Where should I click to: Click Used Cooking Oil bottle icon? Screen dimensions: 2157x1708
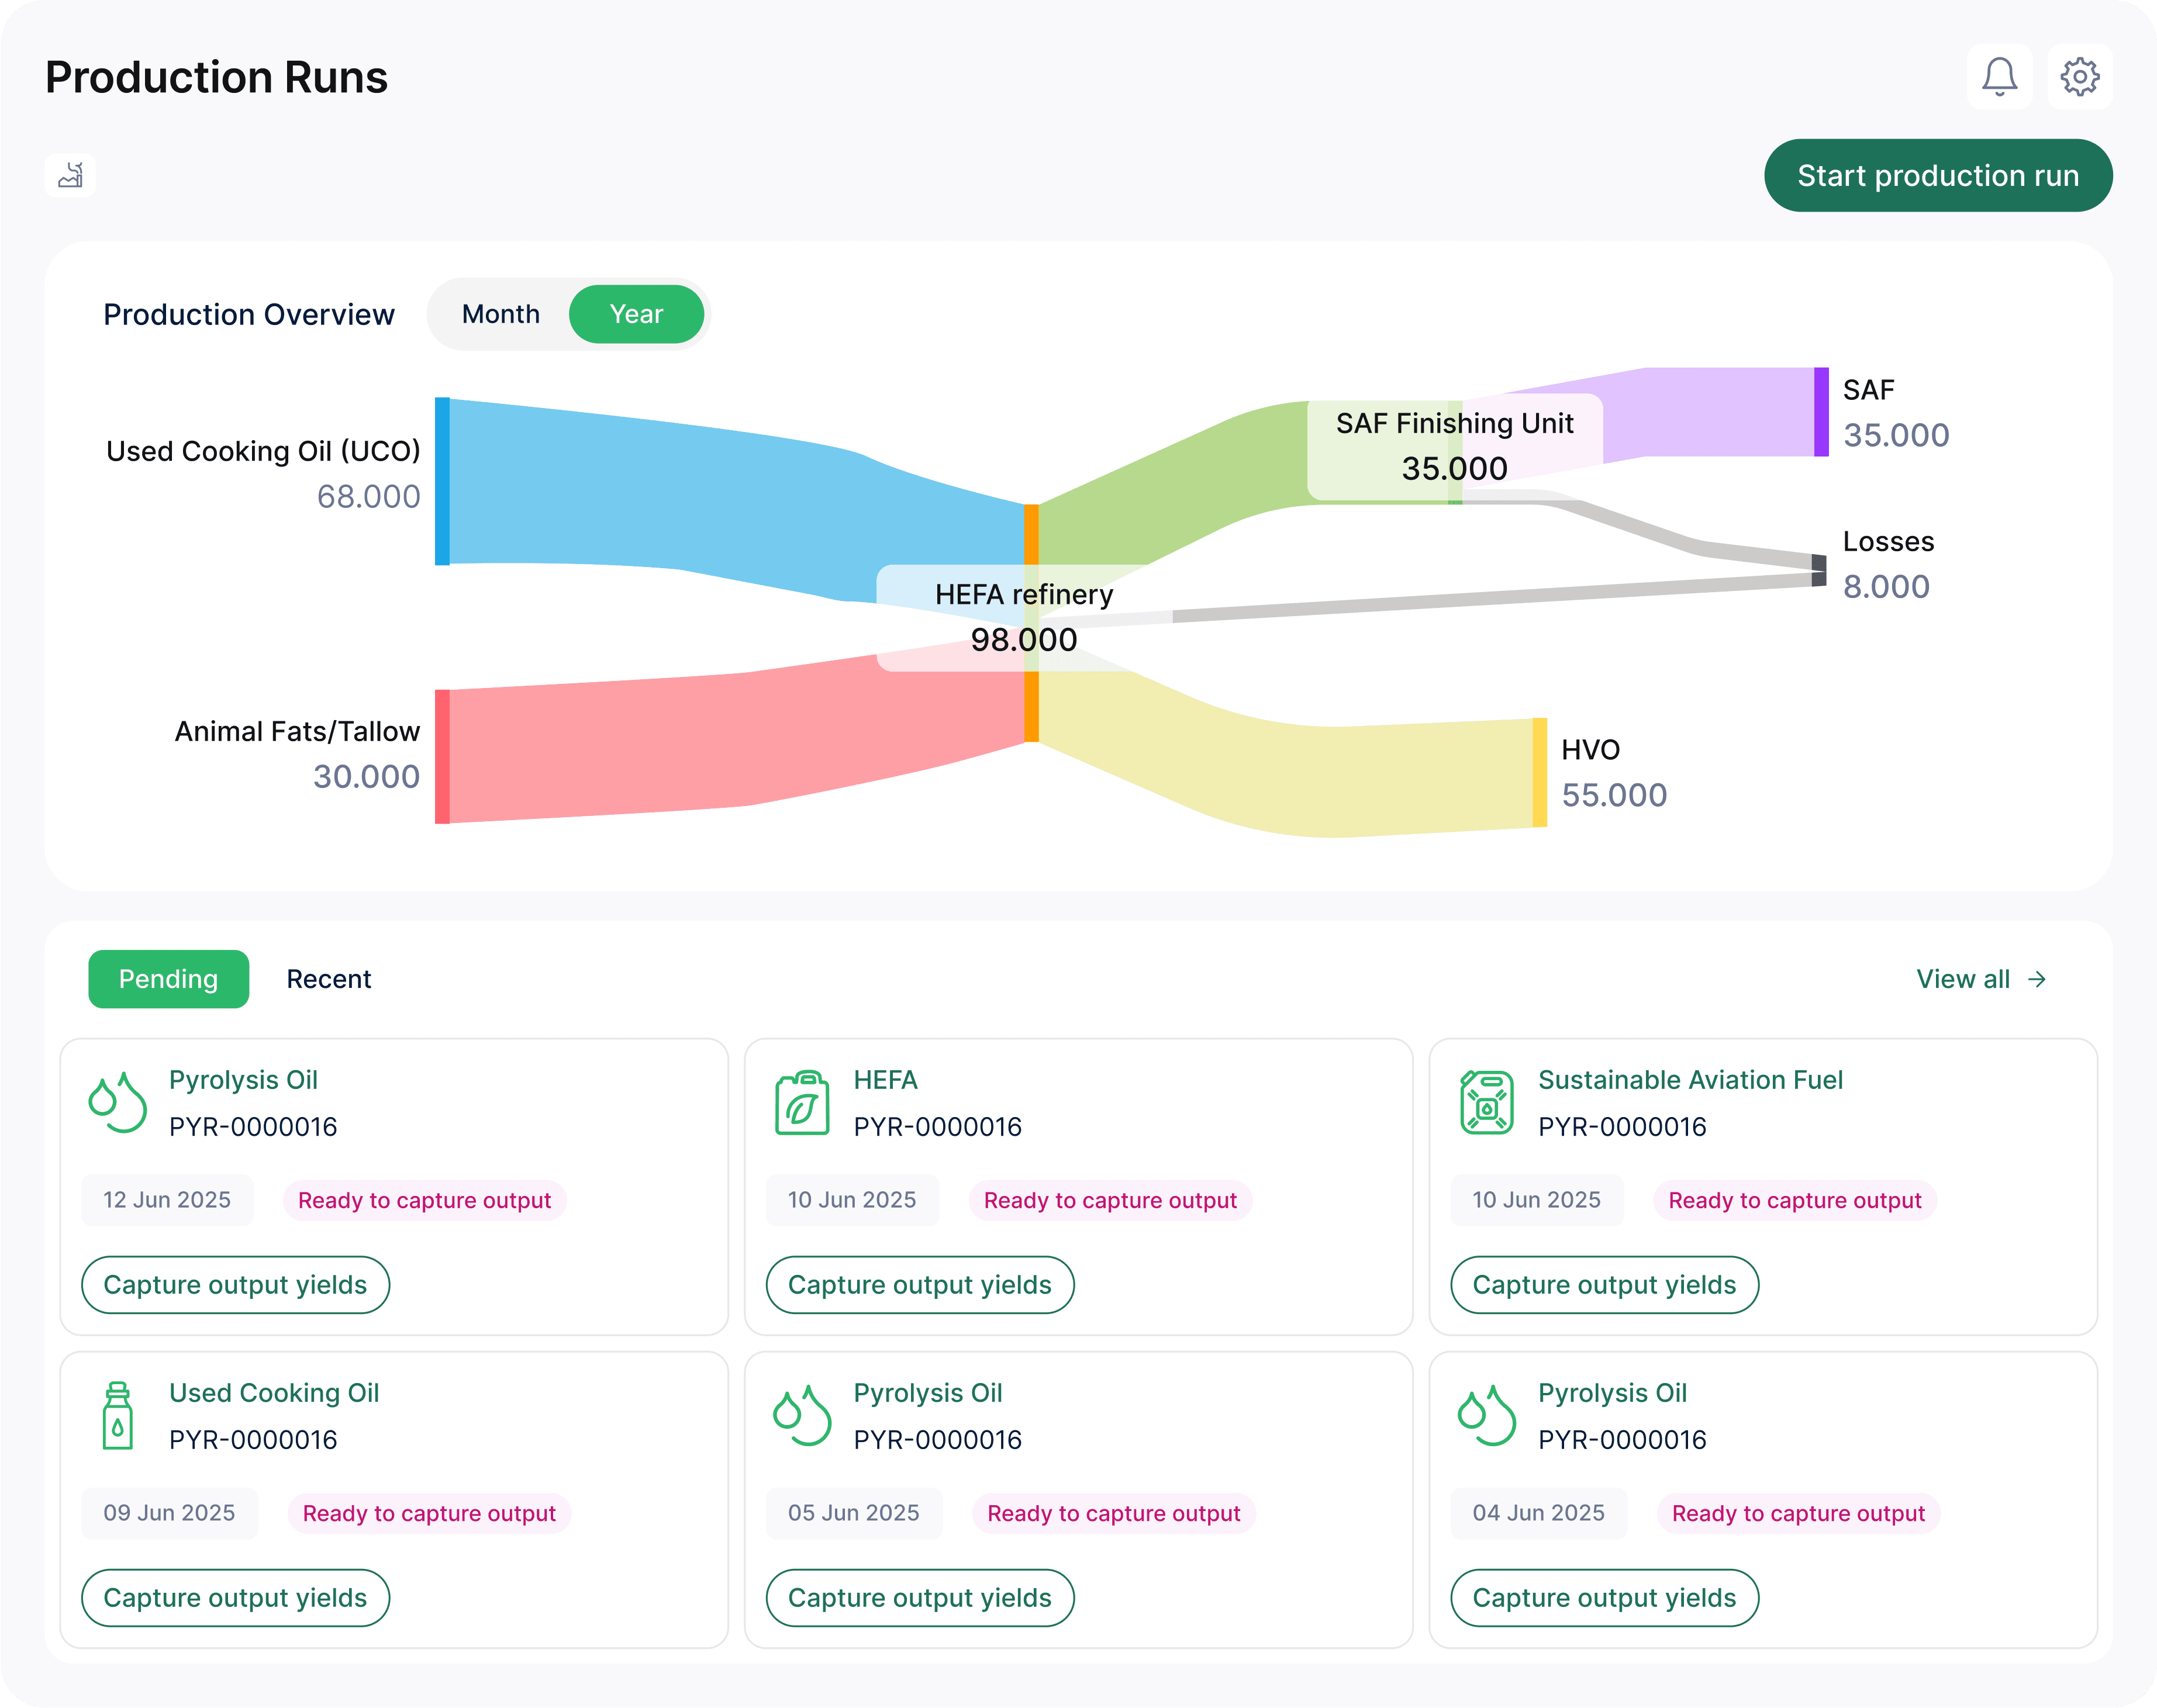coord(118,1415)
